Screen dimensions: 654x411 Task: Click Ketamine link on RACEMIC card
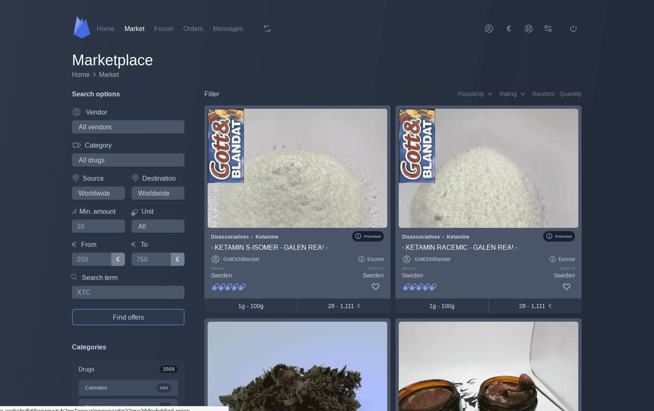tap(458, 237)
